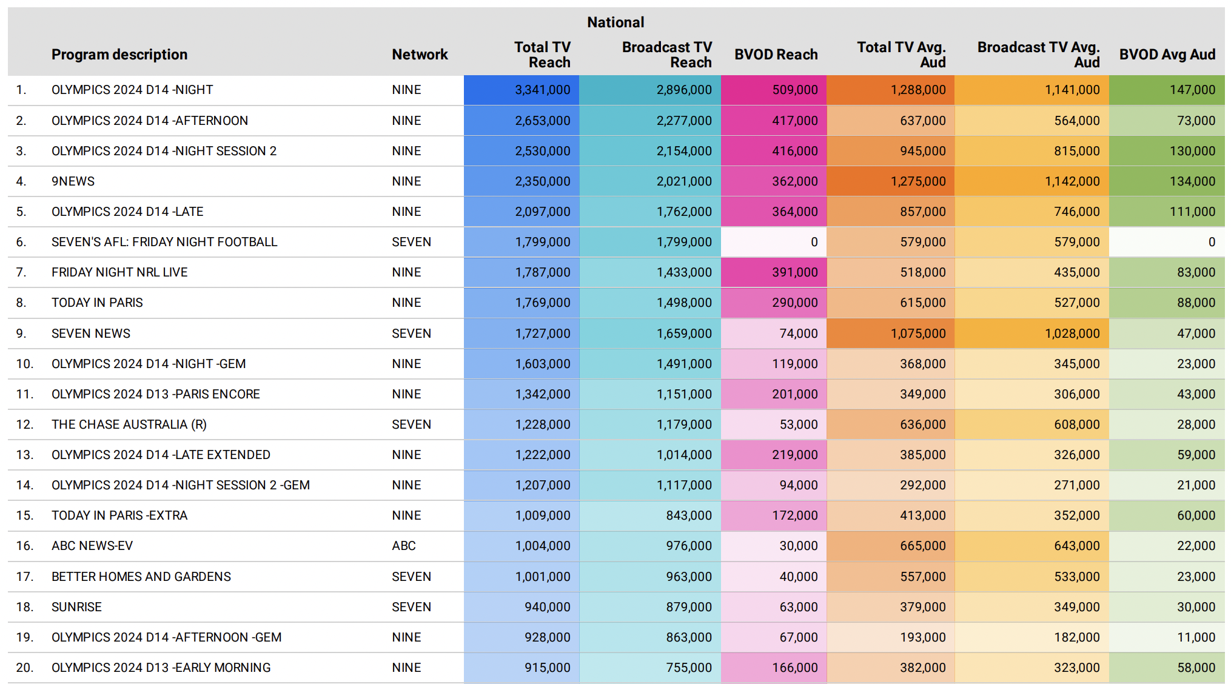Click the 166,000 BVOD Reach cell
Screen dimensions: 1231x684
[x=774, y=668]
